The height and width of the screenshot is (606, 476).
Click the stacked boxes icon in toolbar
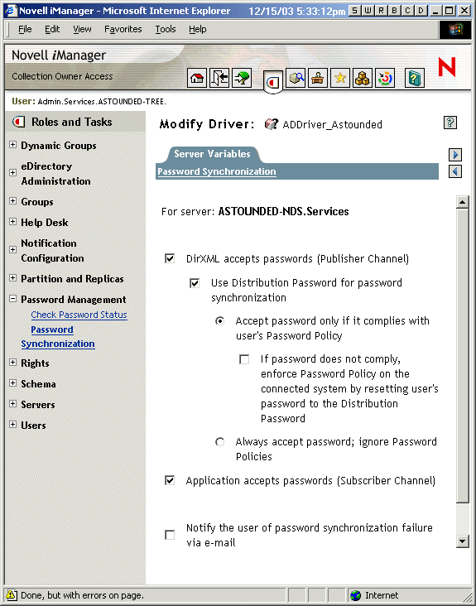tap(363, 78)
